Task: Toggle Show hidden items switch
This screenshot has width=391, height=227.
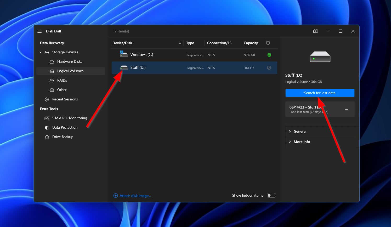Action: 271,195
